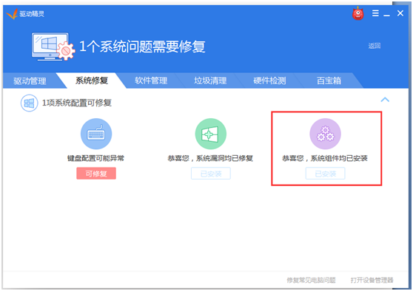413x291 pixels.
Task: Select the 系统修复 tab
Action: point(92,81)
